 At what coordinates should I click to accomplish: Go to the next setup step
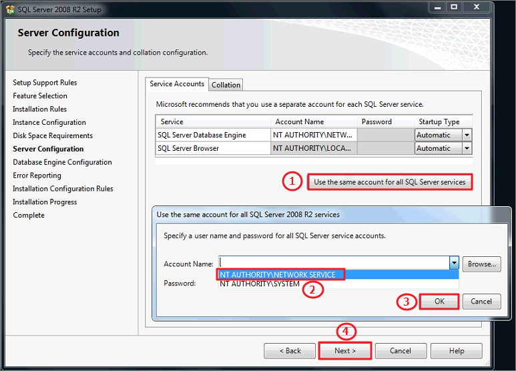pos(345,350)
